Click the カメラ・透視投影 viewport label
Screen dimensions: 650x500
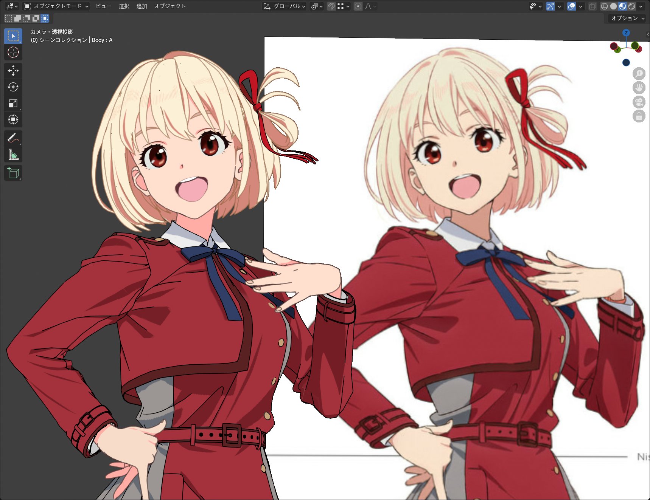[x=52, y=32]
